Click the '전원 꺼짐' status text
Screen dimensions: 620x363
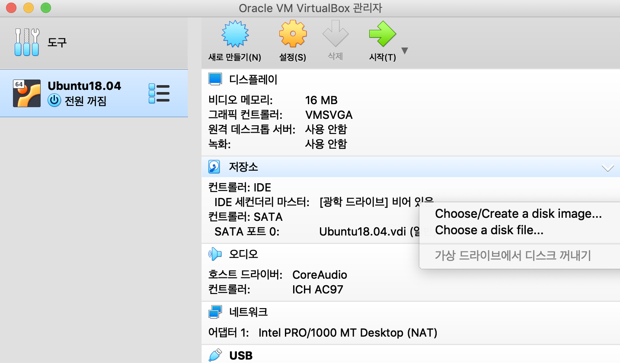click(85, 101)
